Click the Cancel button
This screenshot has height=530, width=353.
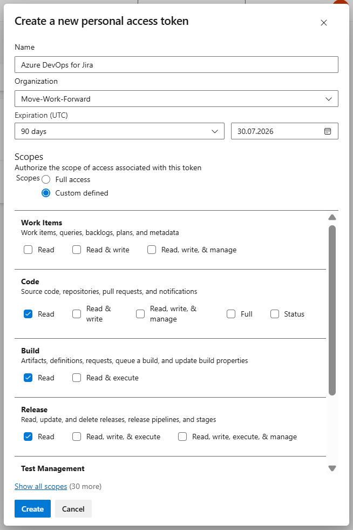[x=73, y=509]
